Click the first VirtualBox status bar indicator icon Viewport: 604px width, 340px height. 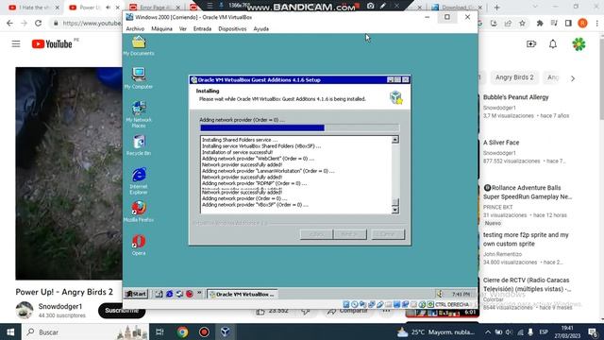coord(346,304)
